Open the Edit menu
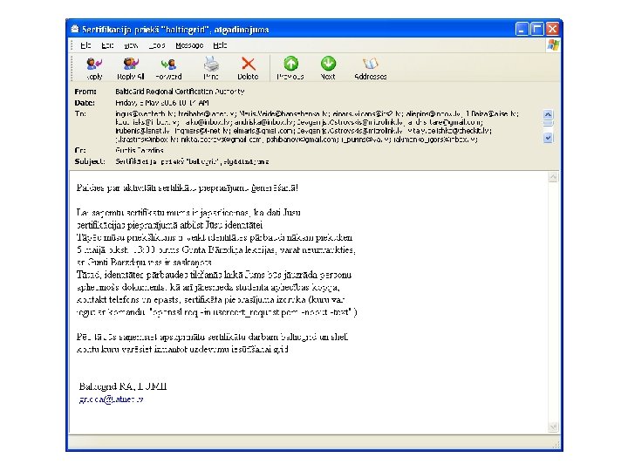Screen dimensions: 628x471 coord(107,45)
